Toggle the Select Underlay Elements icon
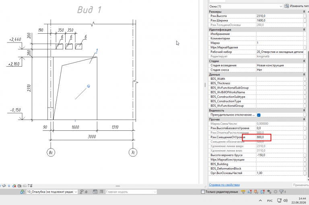 pyautogui.click(x=250, y=192)
